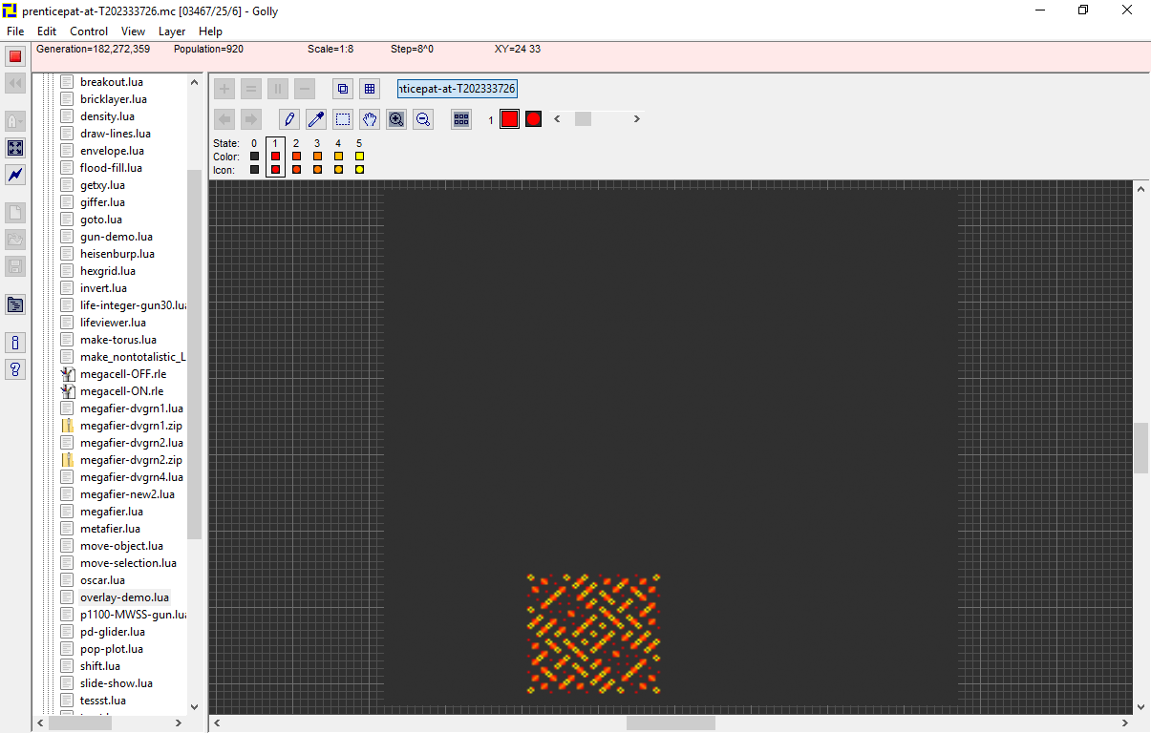The width and height of the screenshot is (1151, 733).
Task: Click the Save Pattern disk icon
Action: pos(15,266)
